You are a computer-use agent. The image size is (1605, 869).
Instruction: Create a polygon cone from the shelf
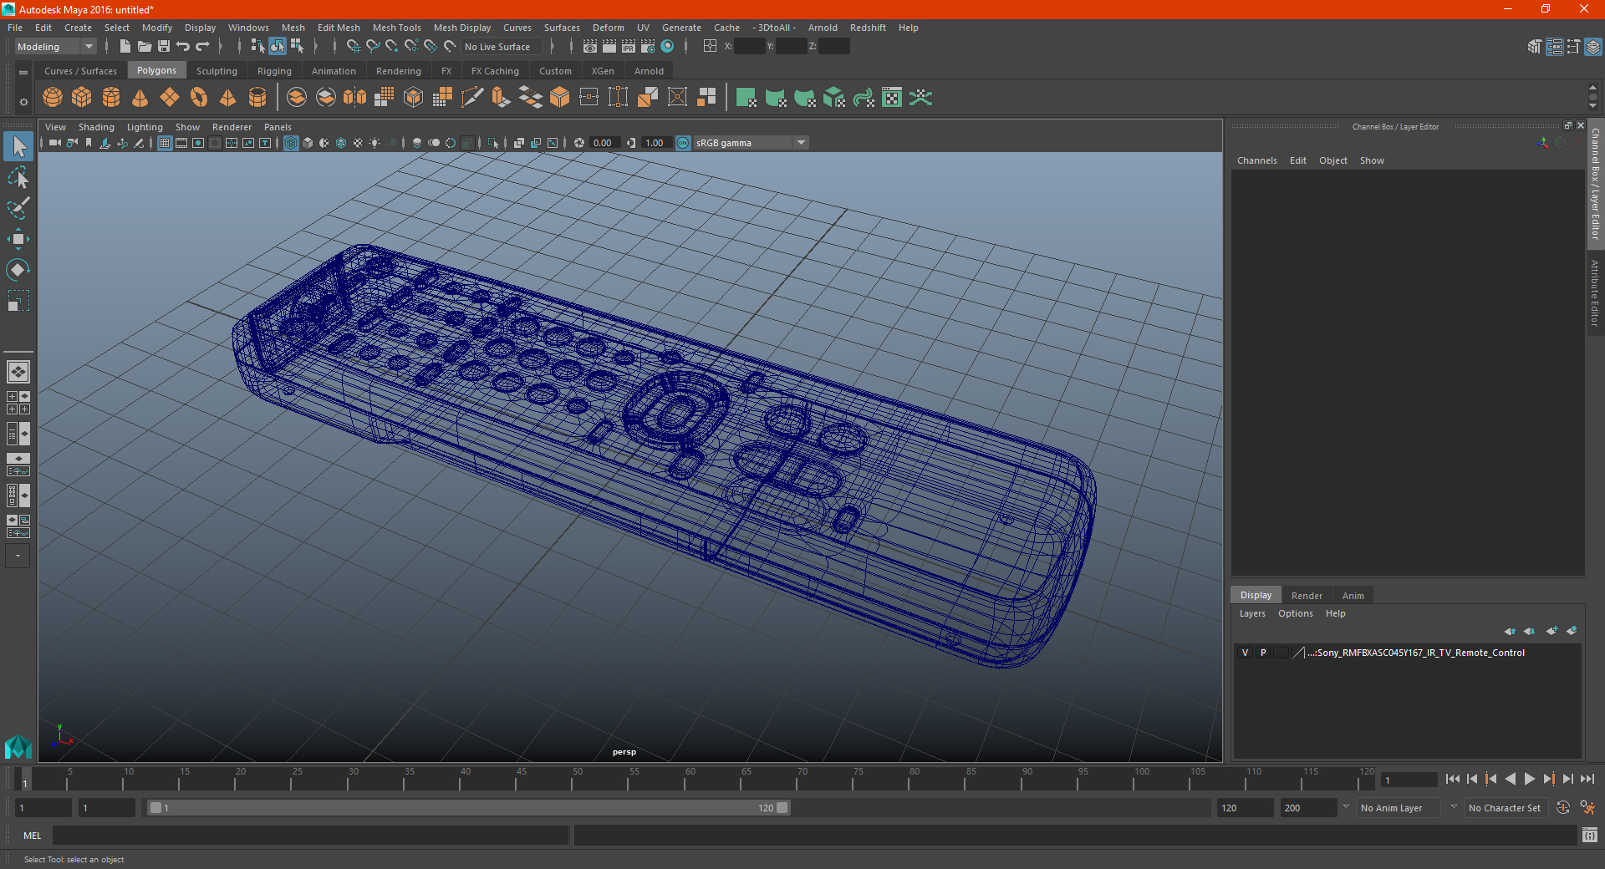coord(140,98)
